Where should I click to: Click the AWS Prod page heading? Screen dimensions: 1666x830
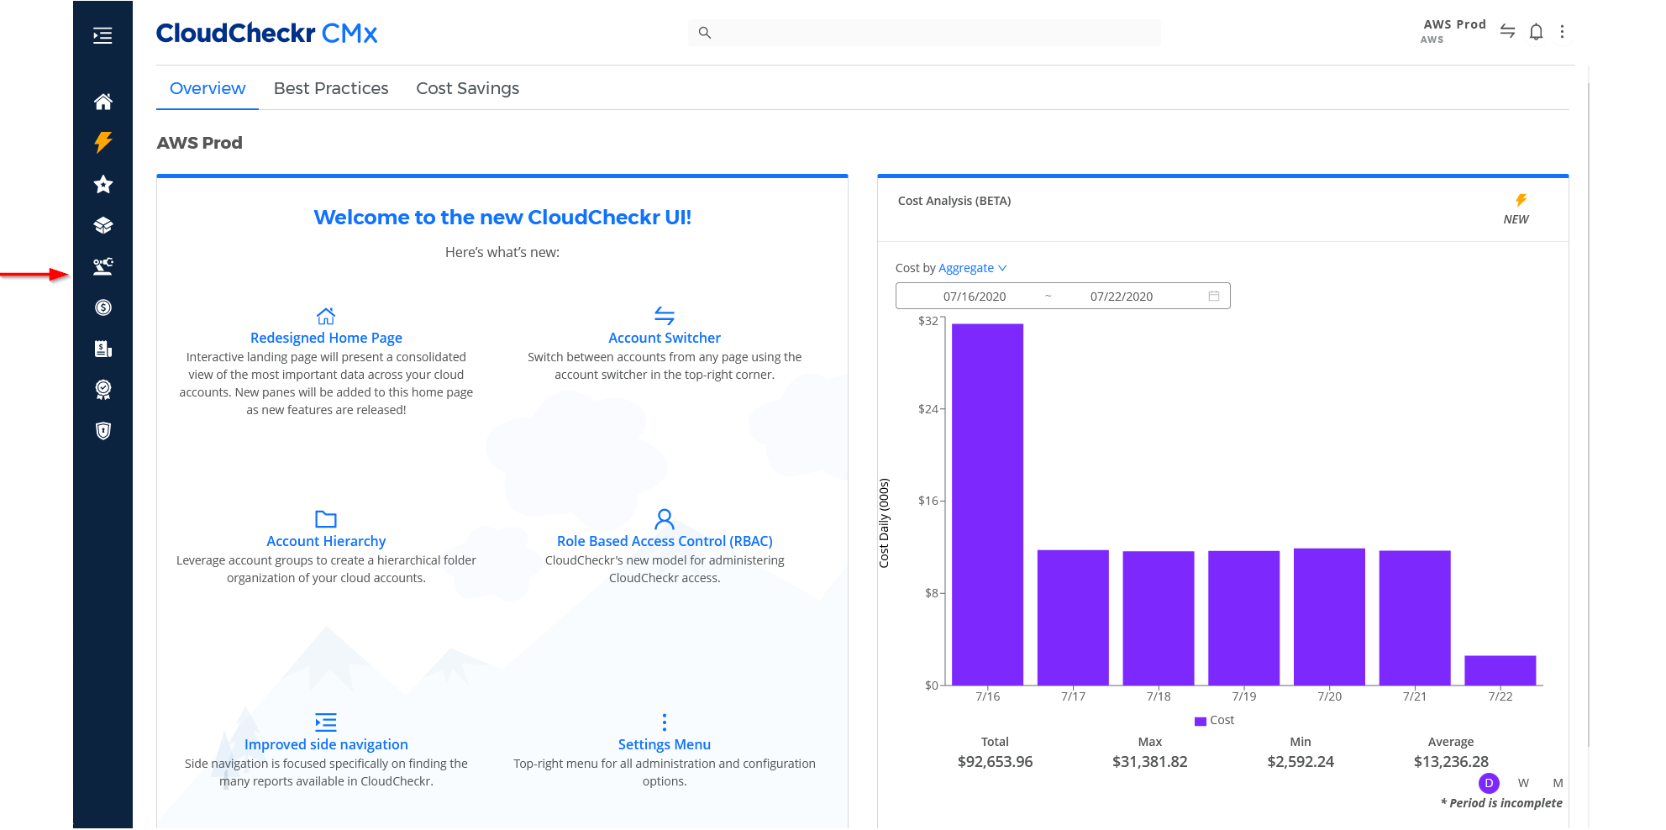pos(200,143)
